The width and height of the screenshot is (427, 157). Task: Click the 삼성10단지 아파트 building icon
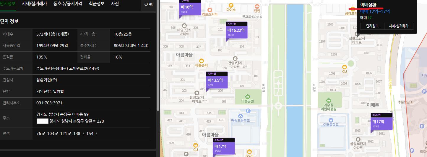[x=358, y=139]
